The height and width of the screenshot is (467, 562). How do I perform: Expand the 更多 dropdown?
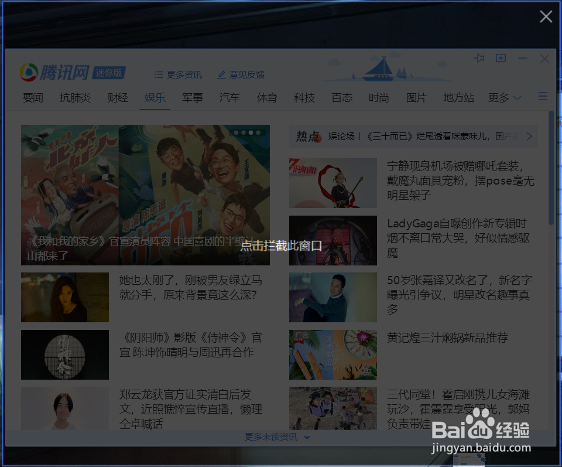tap(505, 98)
